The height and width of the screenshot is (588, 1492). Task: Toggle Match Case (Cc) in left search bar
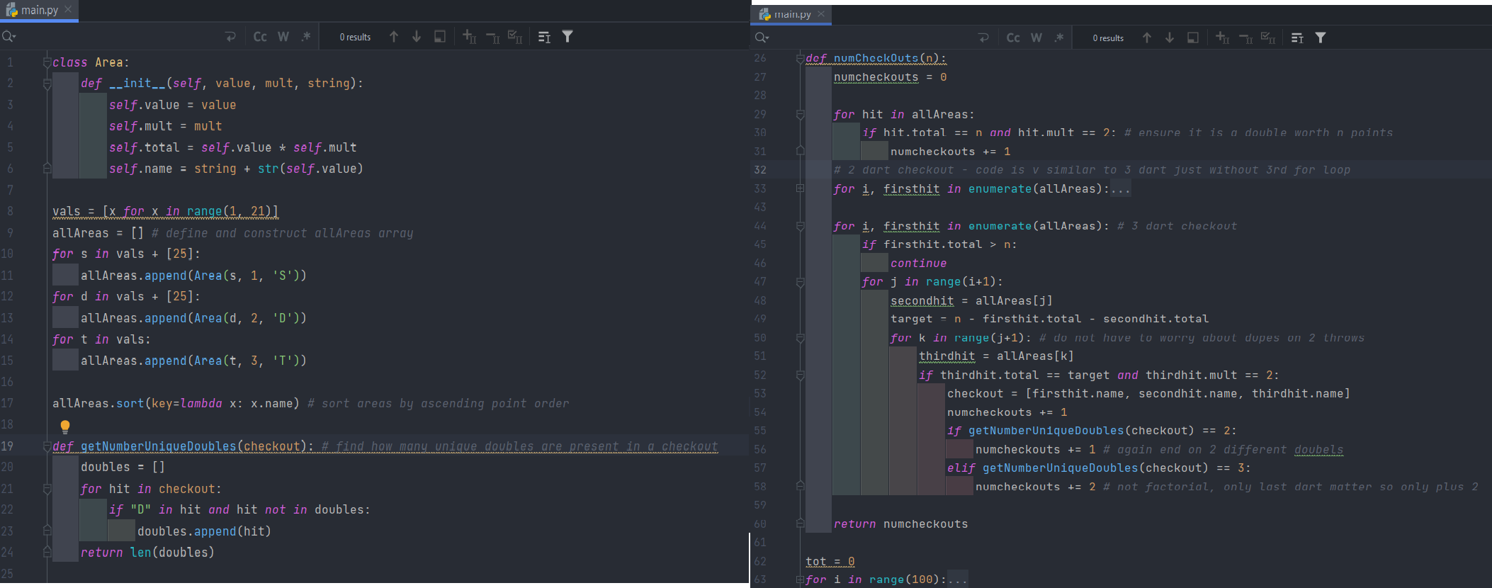pos(260,37)
